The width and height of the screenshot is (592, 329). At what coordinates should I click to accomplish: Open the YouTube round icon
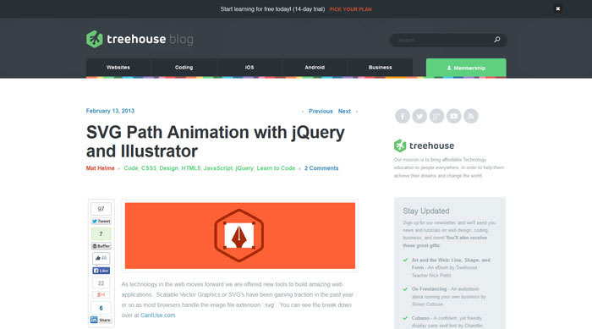click(x=454, y=116)
